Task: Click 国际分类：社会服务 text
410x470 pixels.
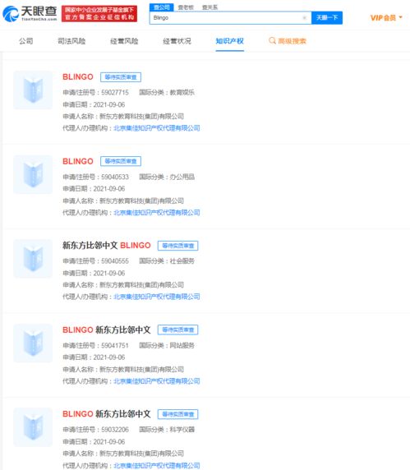Action: pyautogui.click(x=167, y=261)
